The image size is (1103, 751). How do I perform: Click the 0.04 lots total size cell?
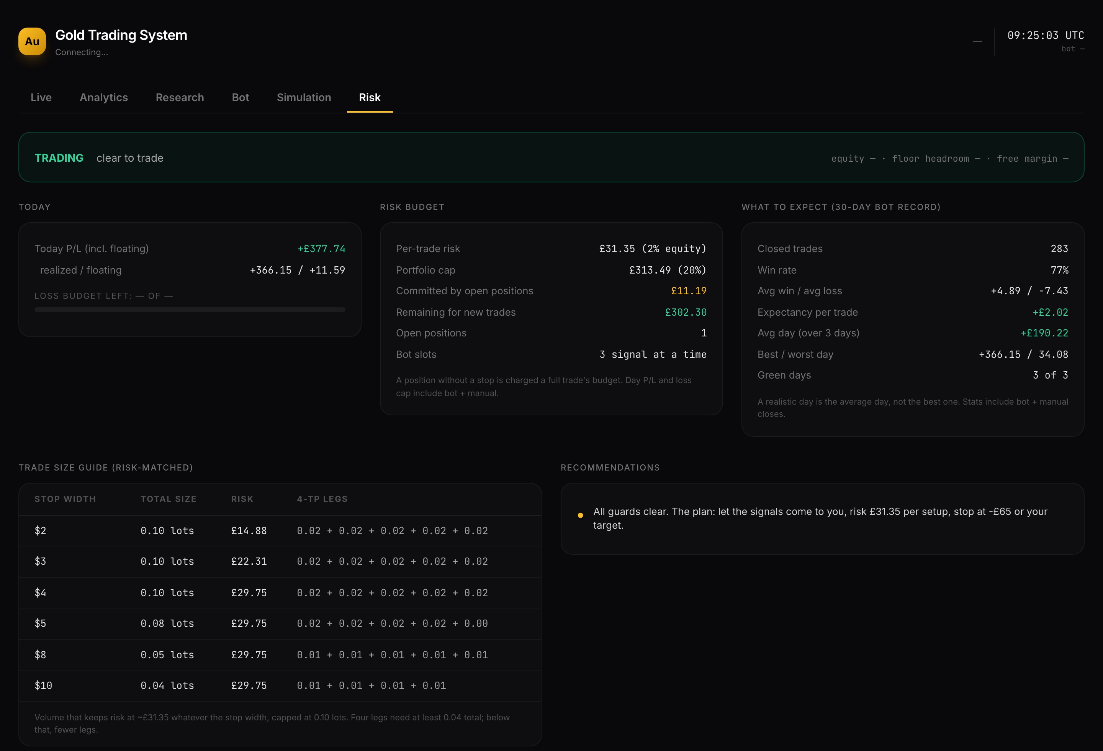click(167, 686)
